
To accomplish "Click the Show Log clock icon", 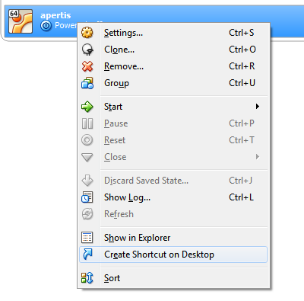I will tap(87, 197).
